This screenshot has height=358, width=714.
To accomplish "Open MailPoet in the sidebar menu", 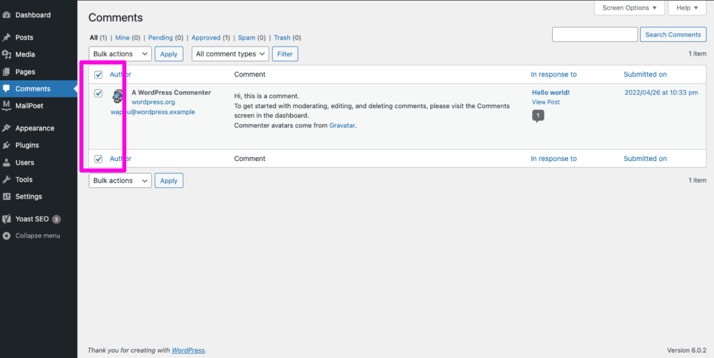I will pyautogui.click(x=29, y=106).
